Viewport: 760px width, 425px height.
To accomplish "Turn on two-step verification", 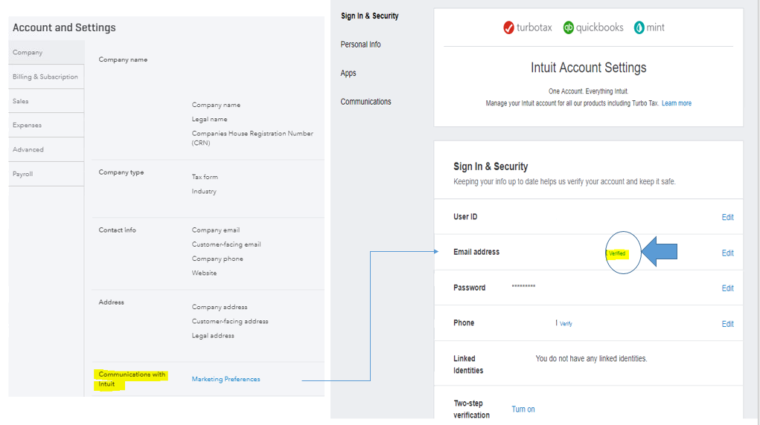I will coord(523,409).
